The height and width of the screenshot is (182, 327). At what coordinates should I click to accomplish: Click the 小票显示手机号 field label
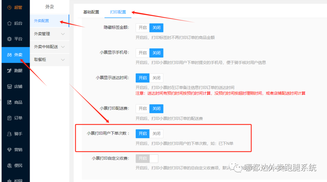(114, 52)
